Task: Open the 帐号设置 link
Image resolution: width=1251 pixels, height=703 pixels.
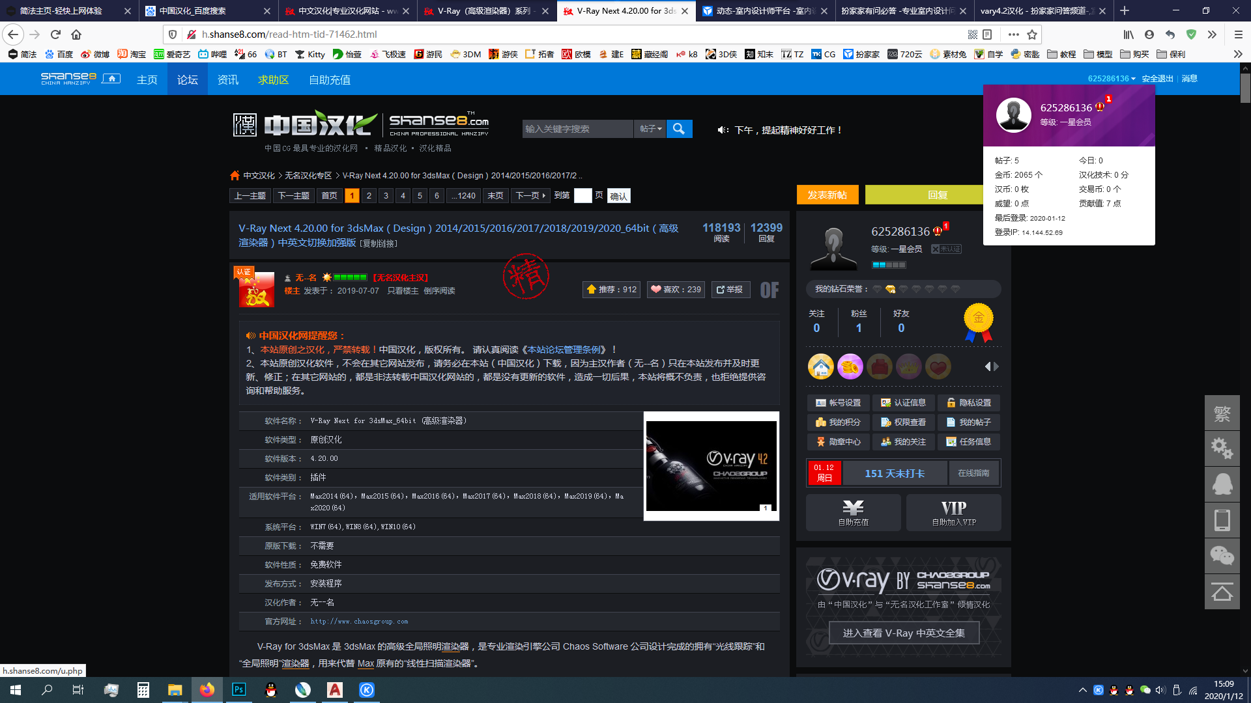Action: tap(838, 403)
